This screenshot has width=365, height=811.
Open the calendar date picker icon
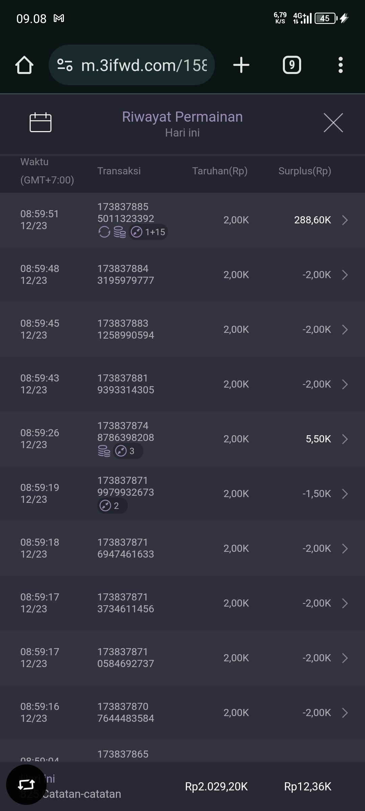[x=41, y=122]
